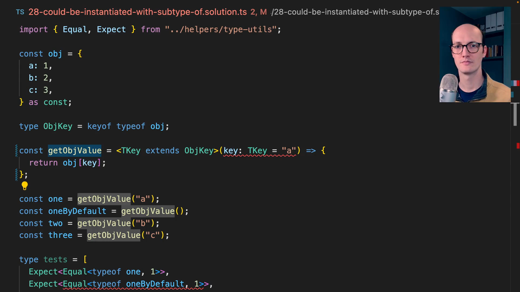Click getObjValue("c") call on three line
The height and width of the screenshot is (292, 520).
128,235
